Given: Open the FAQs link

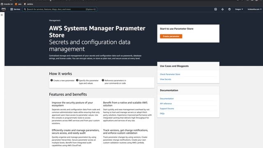Looking at the screenshot, I should (x=162, y=113).
